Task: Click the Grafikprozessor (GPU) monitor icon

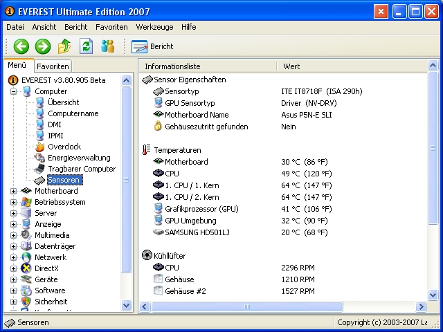Action: [159, 209]
